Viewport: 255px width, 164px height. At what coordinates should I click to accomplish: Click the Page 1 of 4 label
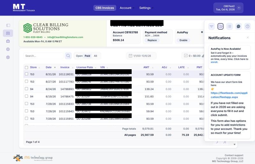[x=33, y=142]
